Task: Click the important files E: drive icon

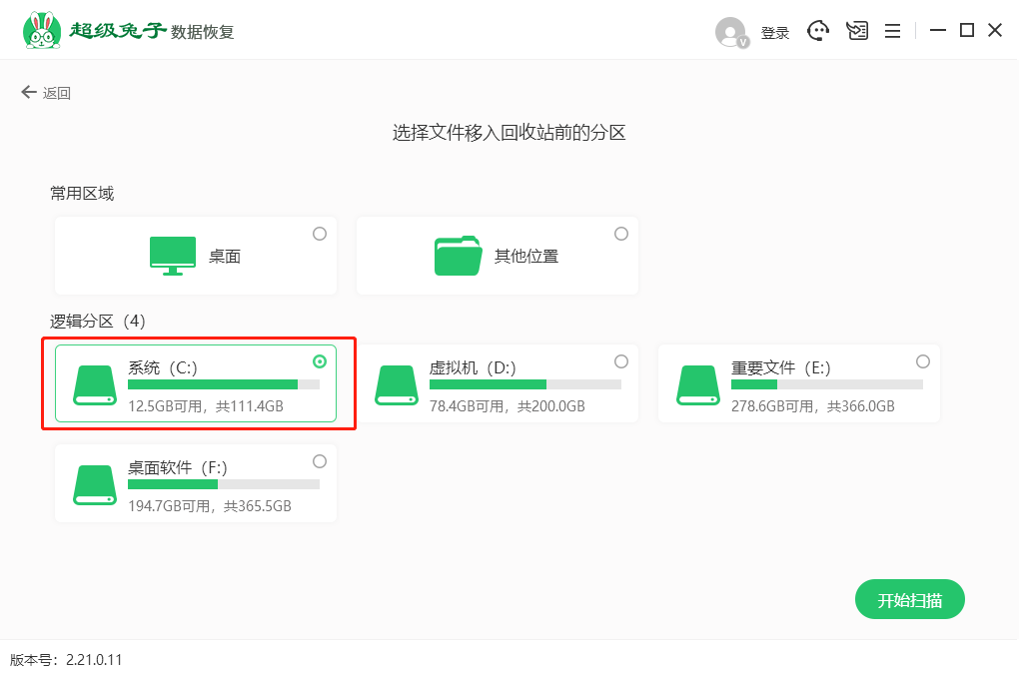Action: coord(698,384)
